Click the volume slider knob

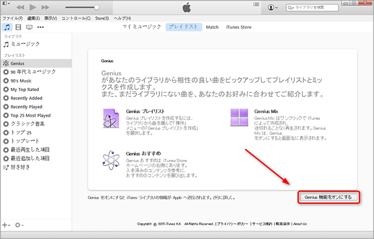click(96, 8)
